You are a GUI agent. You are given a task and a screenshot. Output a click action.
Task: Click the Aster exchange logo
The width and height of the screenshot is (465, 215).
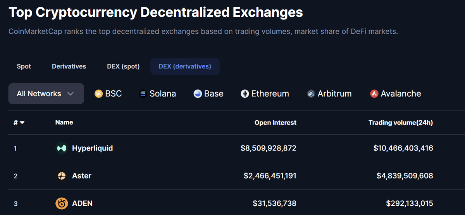pyautogui.click(x=62, y=176)
